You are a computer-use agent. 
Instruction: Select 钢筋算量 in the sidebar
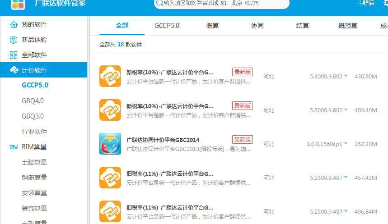click(34, 178)
